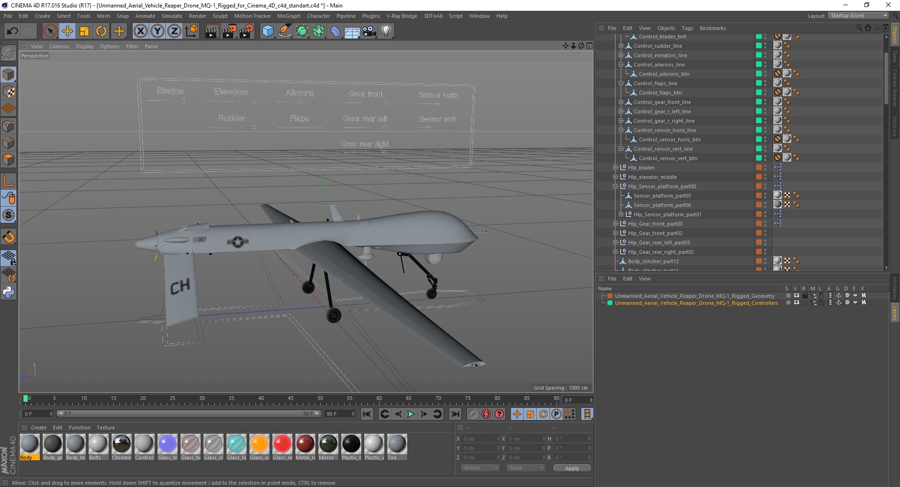Open the spline Pen tool
This screenshot has height=487, width=900.
point(285,31)
